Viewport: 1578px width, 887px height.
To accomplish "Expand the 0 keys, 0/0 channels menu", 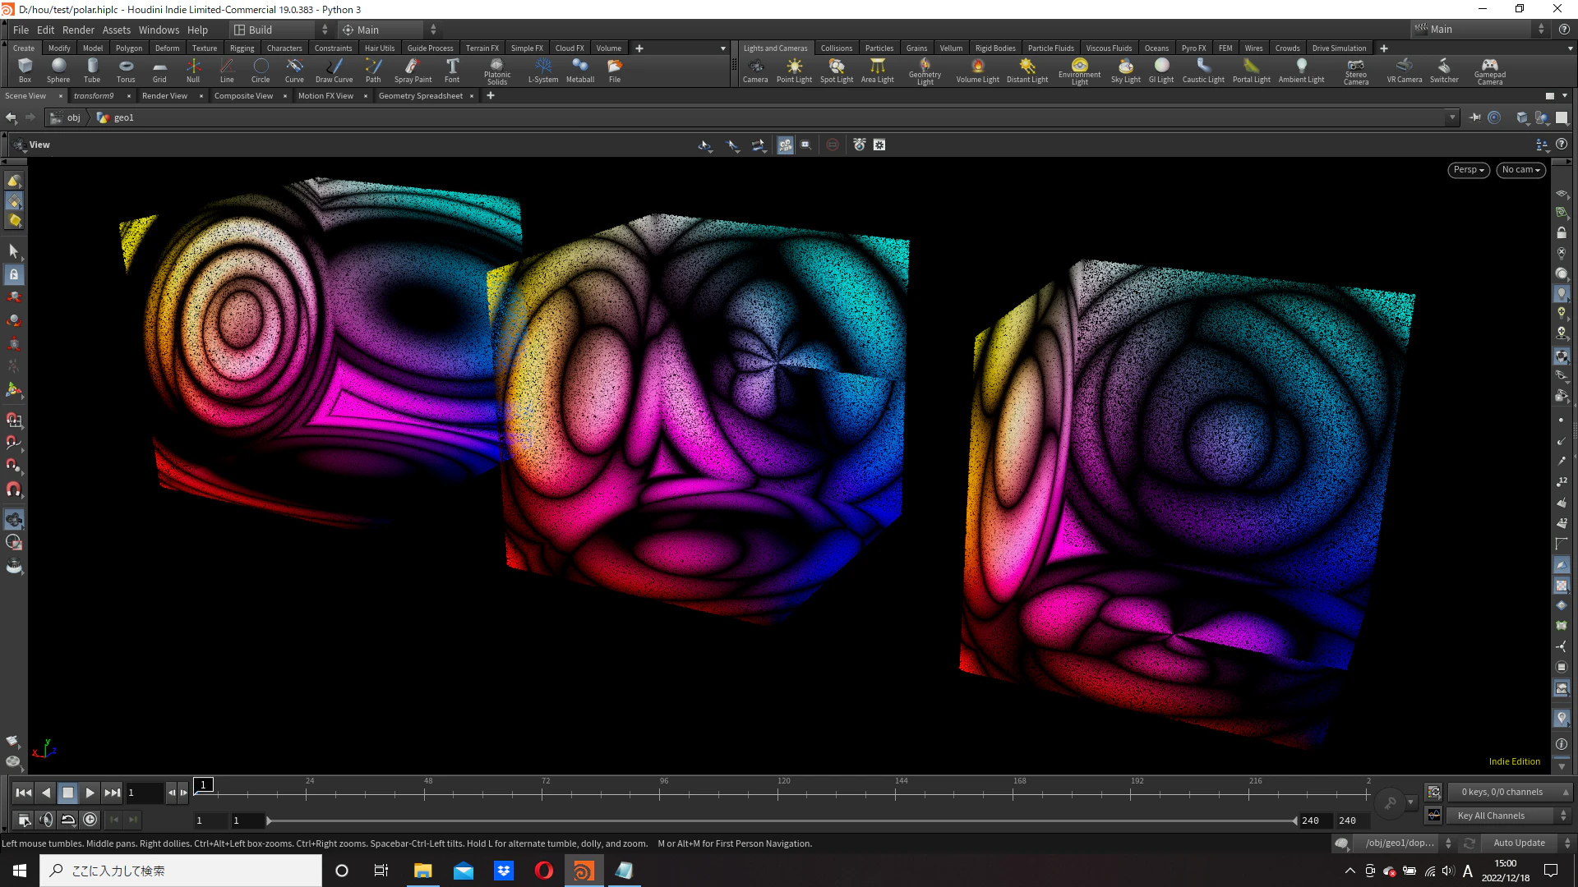I will (1509, 792).
